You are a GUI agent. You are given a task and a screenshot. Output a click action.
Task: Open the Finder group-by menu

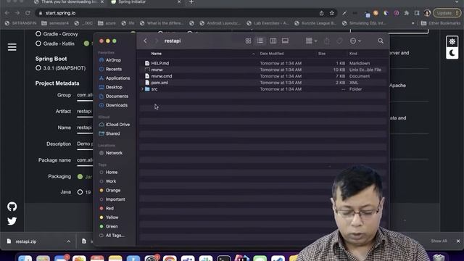coord(311,41)
